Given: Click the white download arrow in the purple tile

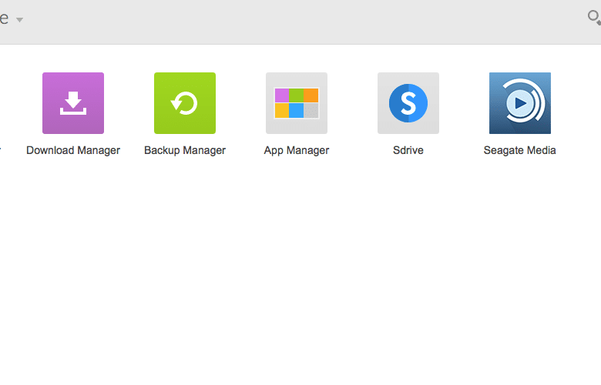Looking at the screenshot, I should tap(73, 103).
